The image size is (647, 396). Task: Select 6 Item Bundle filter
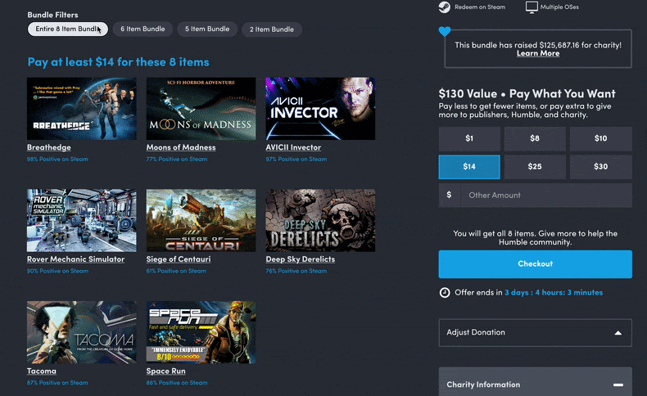(x=143, y=29)
